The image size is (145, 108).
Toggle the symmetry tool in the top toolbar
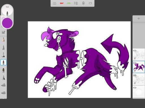point(83,3)
